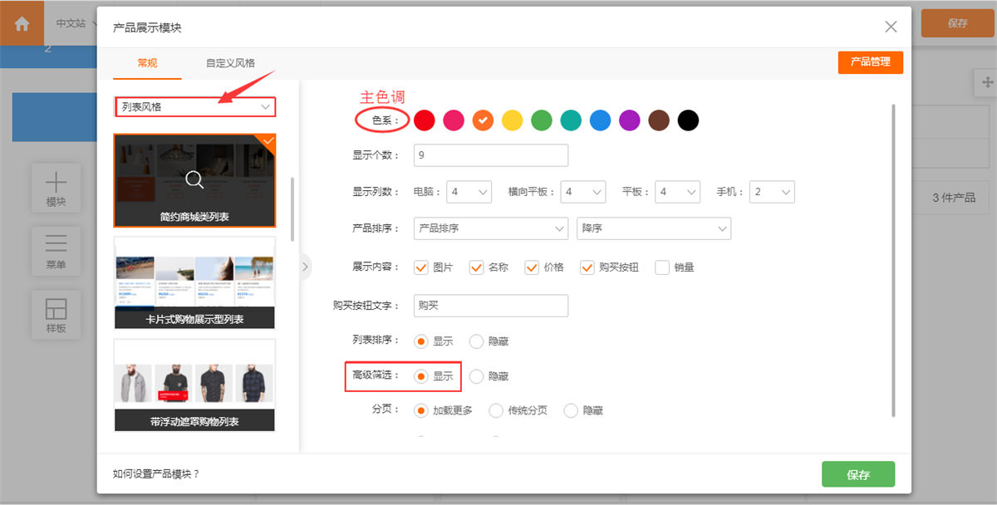This screenshot has width=997, height=505.
Task: Click the green 保存 button in dialog
Action: 858,474
